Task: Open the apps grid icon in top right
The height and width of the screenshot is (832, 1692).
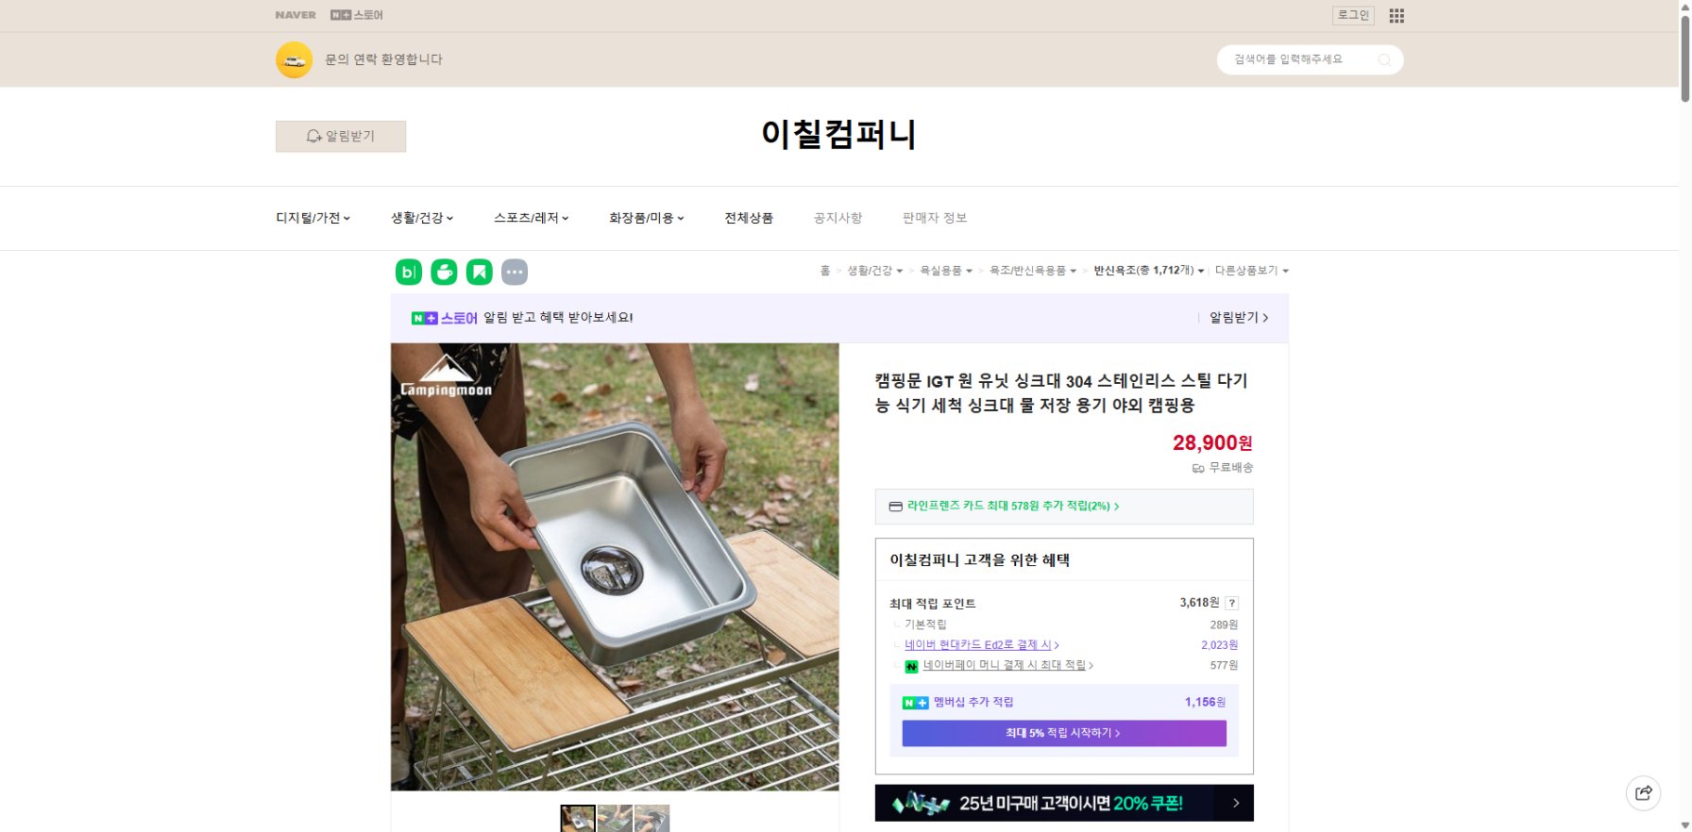Action: (1396, 15)
